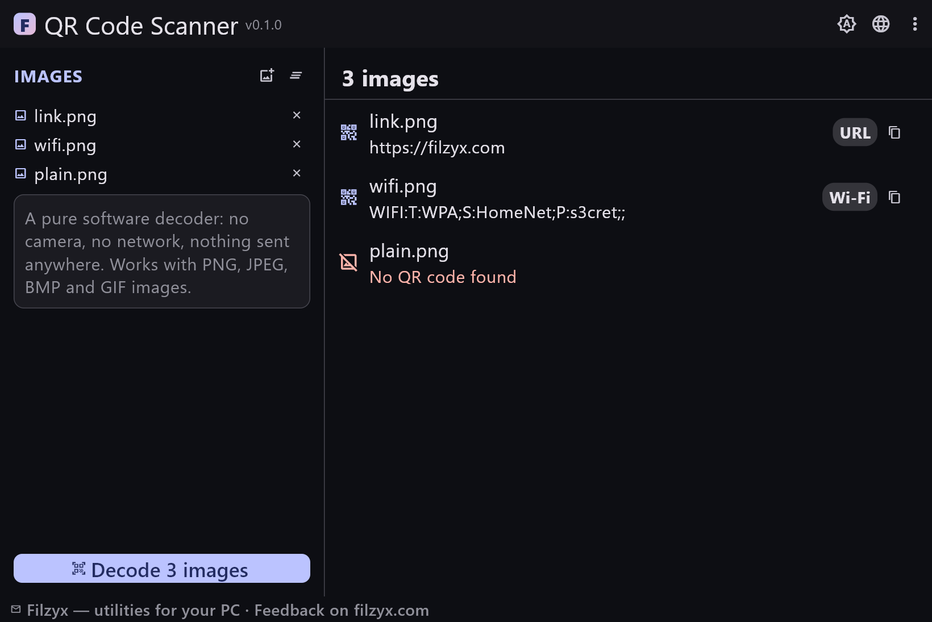This screenshot has width=932, height=622.
Task: Click the pure software decoder info box
Action: tap(162, 252)
